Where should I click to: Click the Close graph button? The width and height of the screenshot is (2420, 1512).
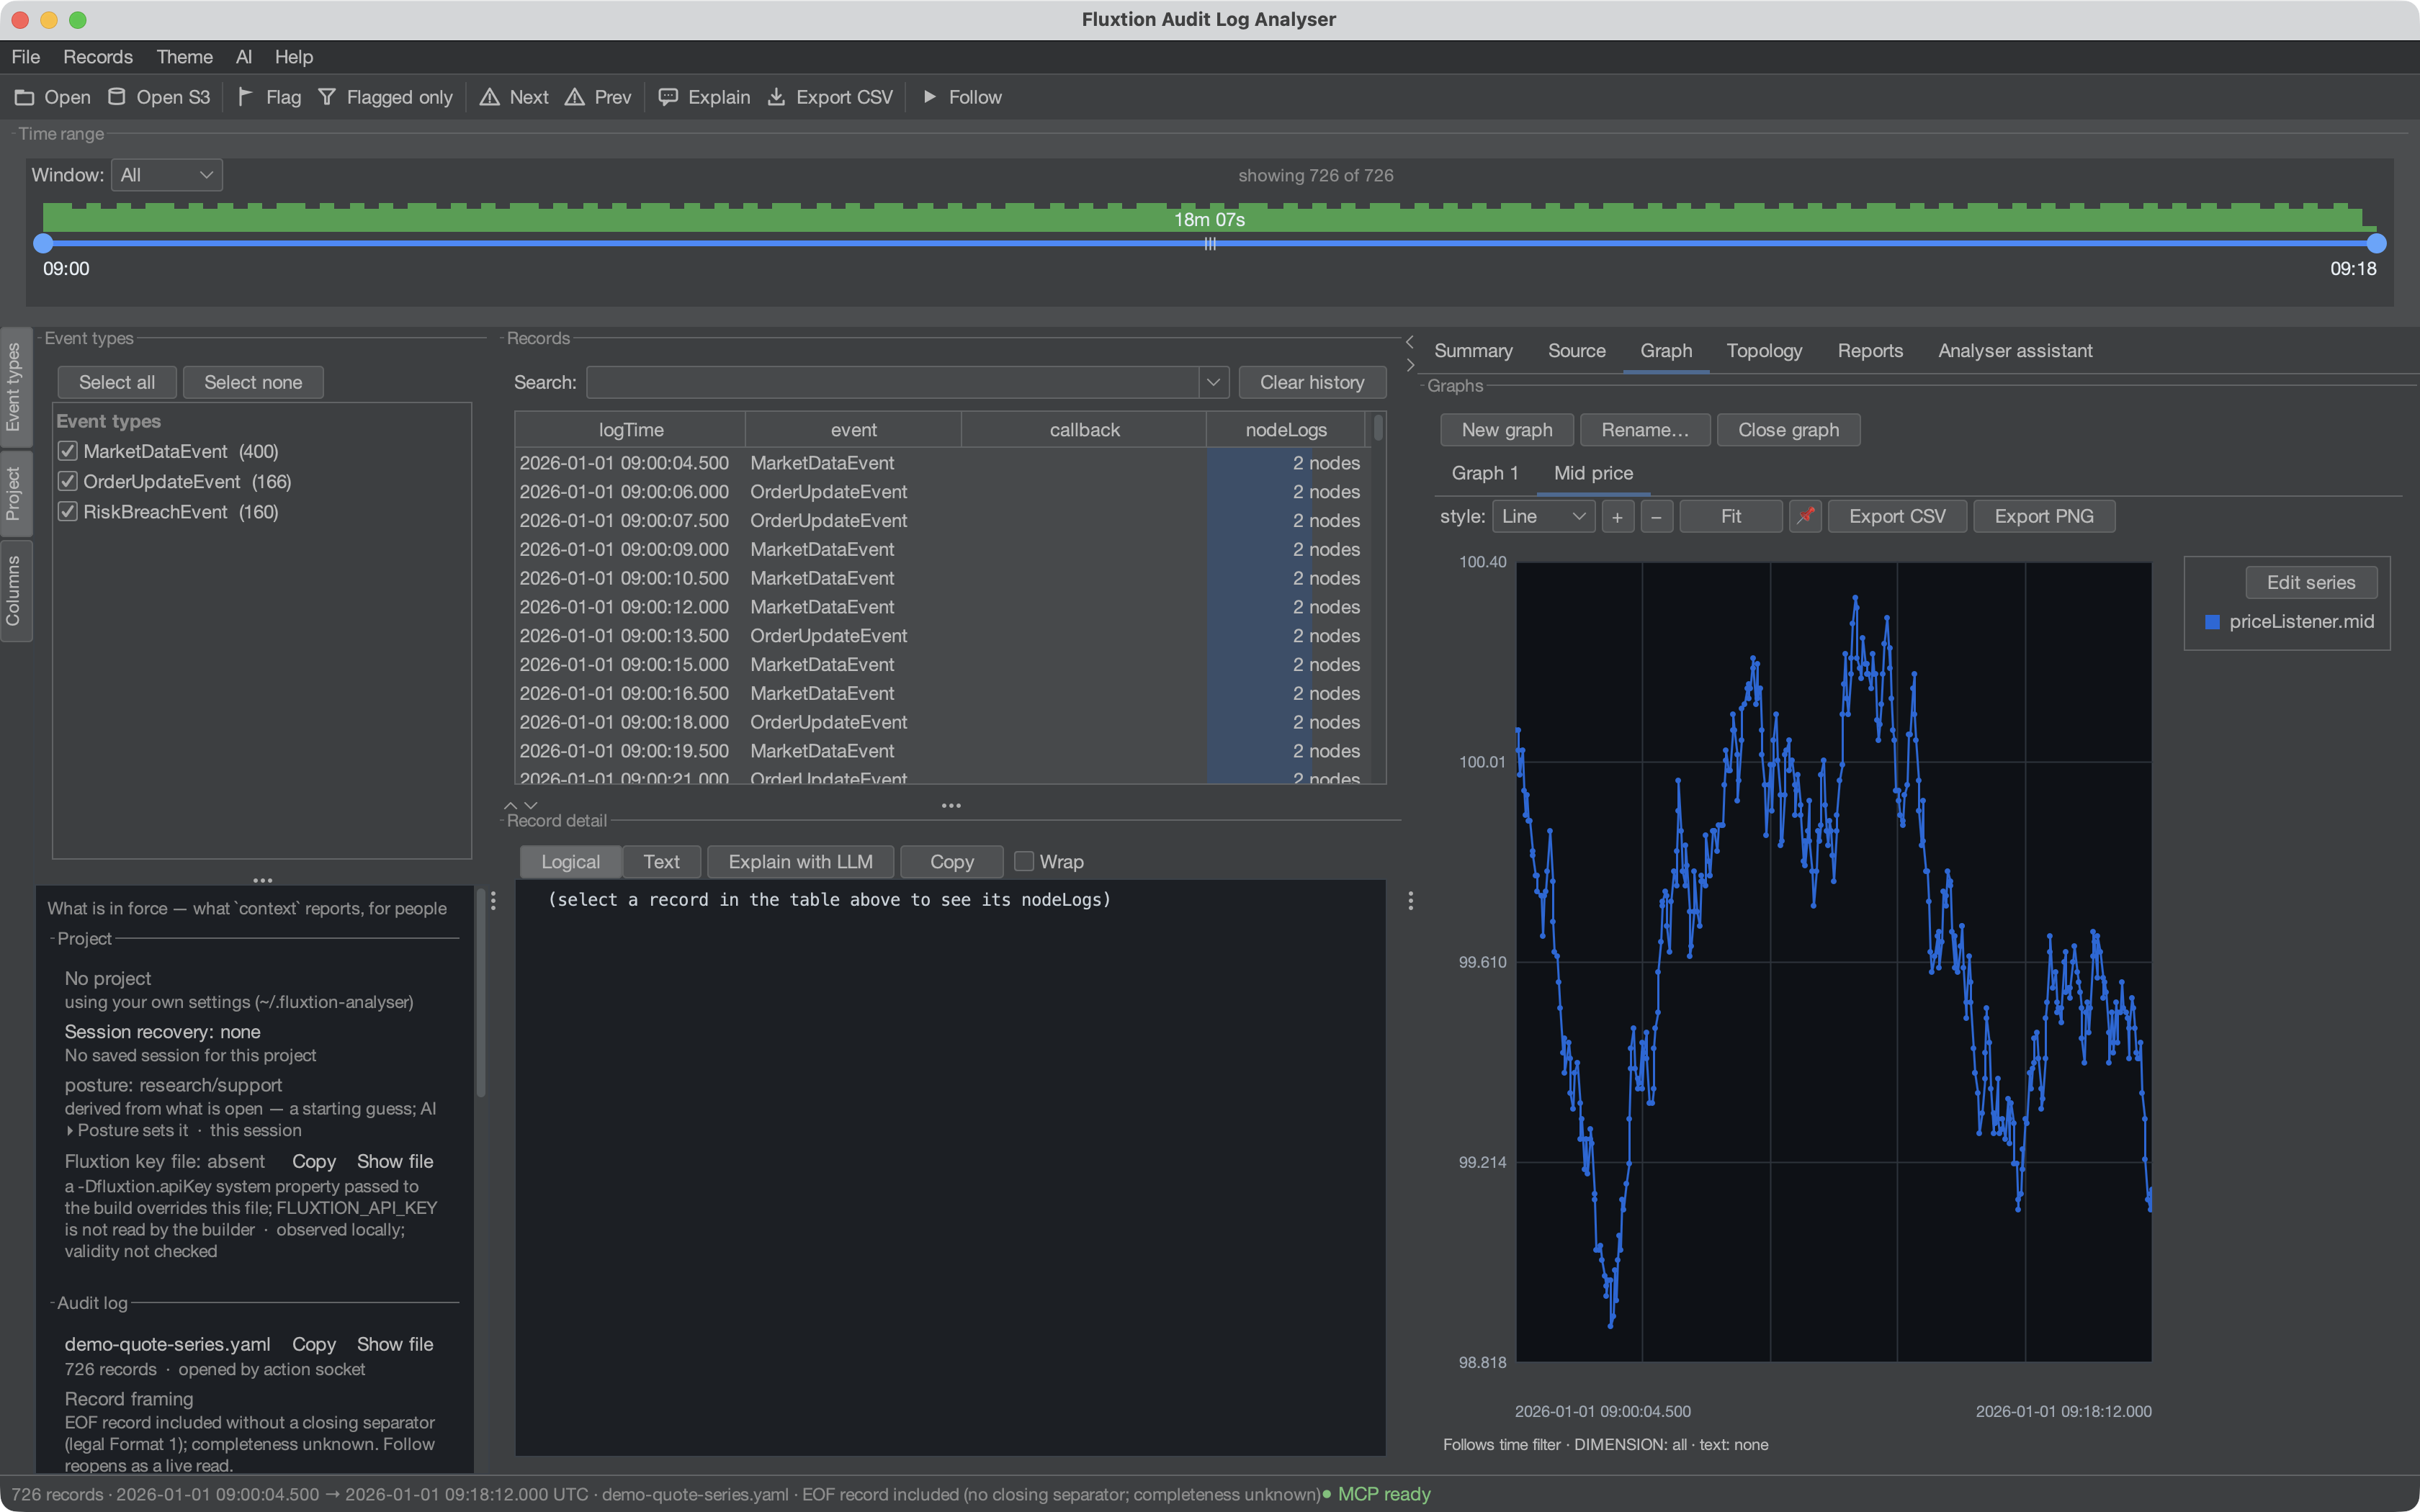coord(1788,430)
